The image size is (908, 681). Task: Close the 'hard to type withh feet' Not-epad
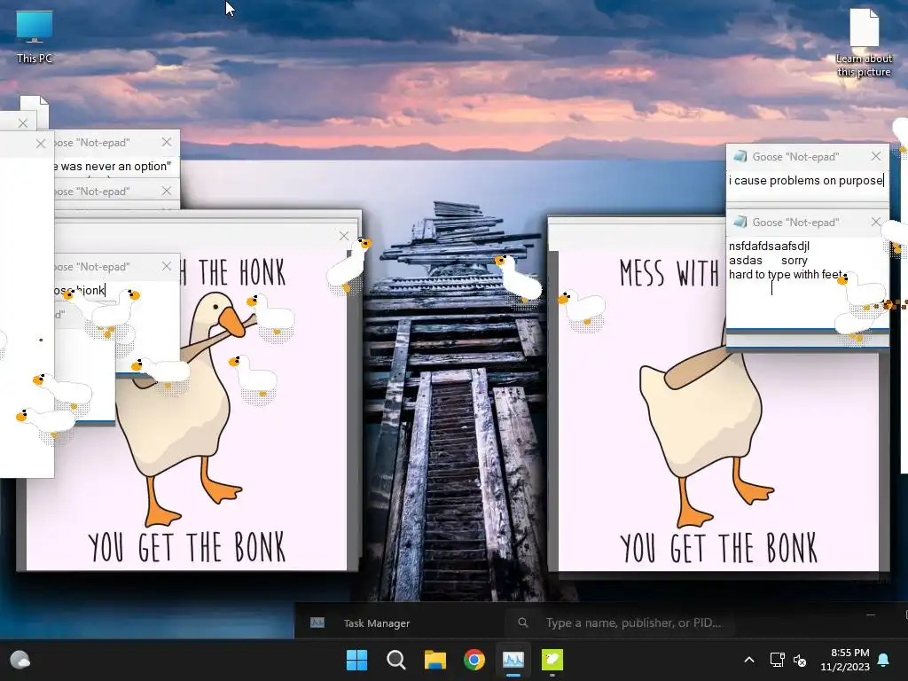click(x=875, y=223)
